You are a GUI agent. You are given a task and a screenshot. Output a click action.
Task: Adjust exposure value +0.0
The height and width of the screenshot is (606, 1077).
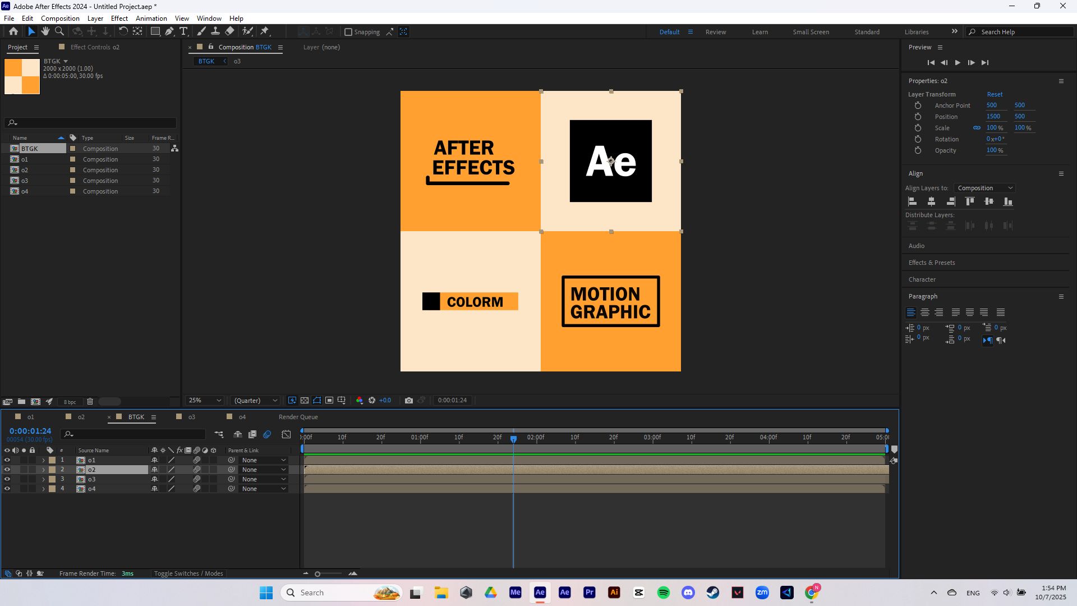[385, 401]
